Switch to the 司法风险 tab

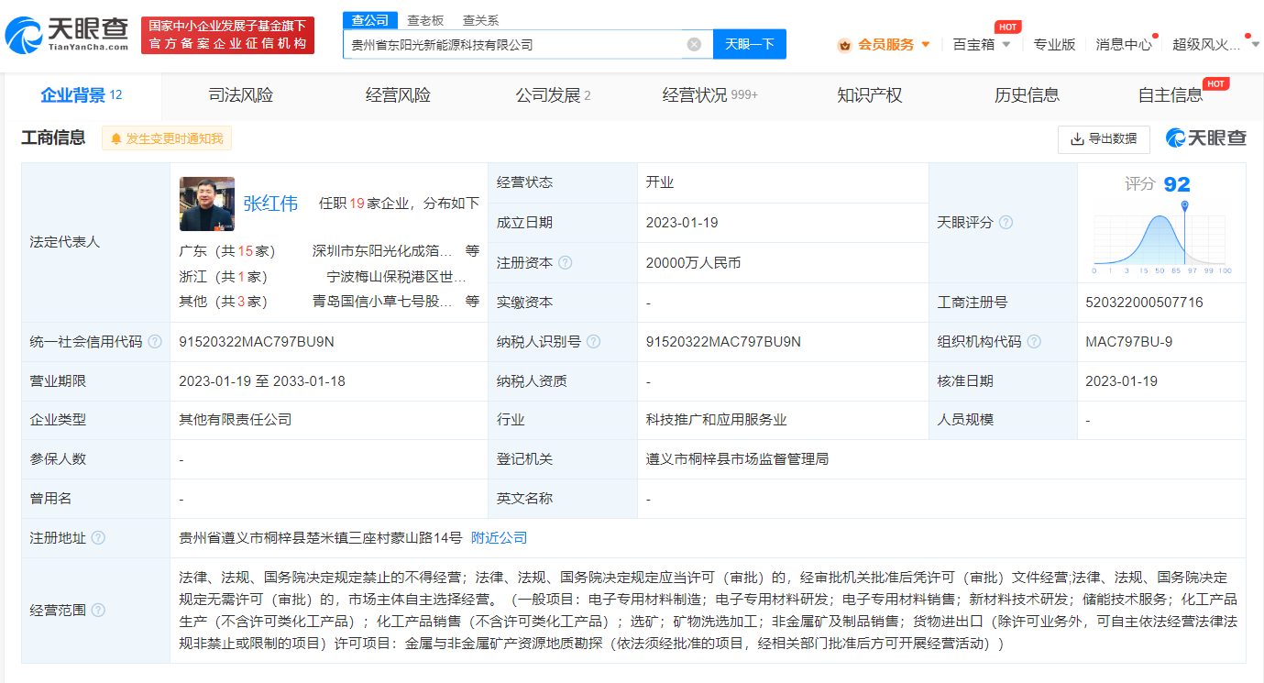pyautogui.click(x=240, y=95)
